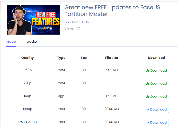Screen dimensions: 178x127
Task: Click the Quality column header
Action: coord(27,58)
